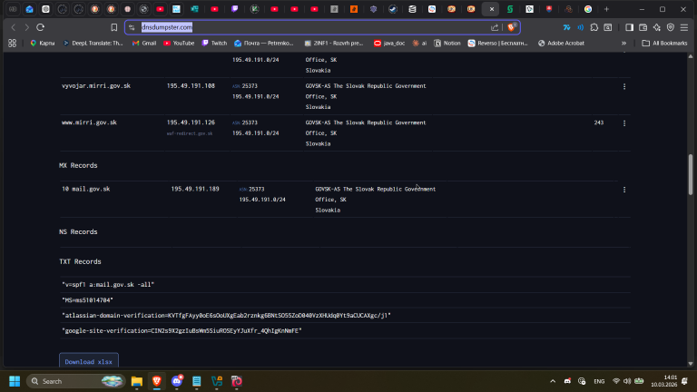The image size is (697, 392).
Task: Switch to the Google tab
Action: (588, 9)
